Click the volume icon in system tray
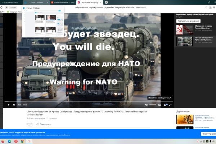The width and height of the screenshot is (216, 144). (213, 141)
